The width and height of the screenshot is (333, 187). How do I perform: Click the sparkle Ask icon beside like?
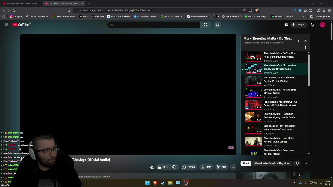(152, 167)
